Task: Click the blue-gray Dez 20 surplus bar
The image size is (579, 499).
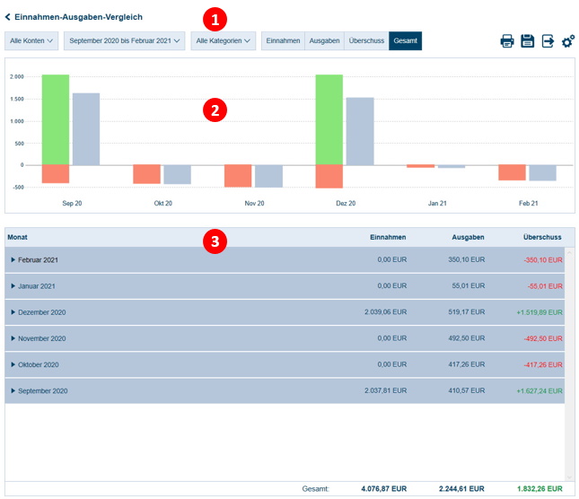Action: (360, 131)
